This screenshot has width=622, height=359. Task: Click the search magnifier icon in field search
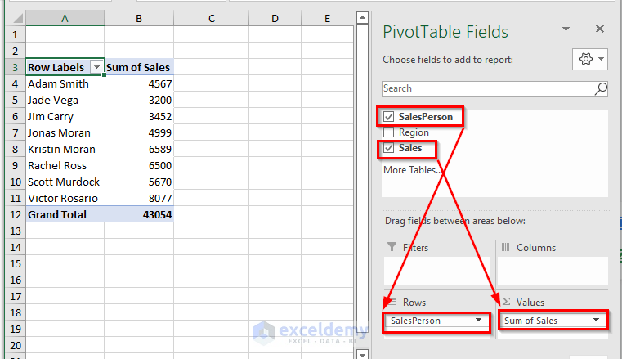coord(601,88)
